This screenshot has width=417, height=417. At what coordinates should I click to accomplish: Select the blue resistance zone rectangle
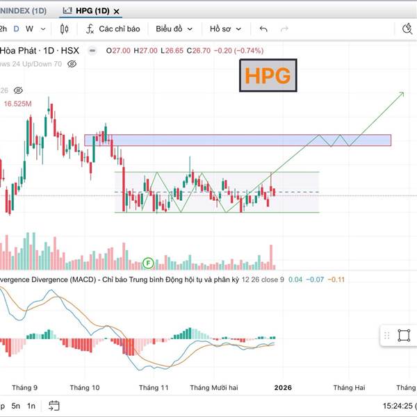(238, 140)
